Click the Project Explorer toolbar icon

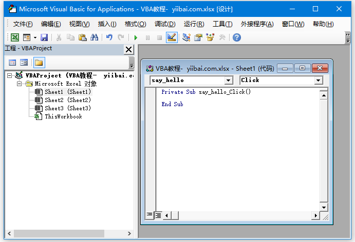(x=186, y=37)
